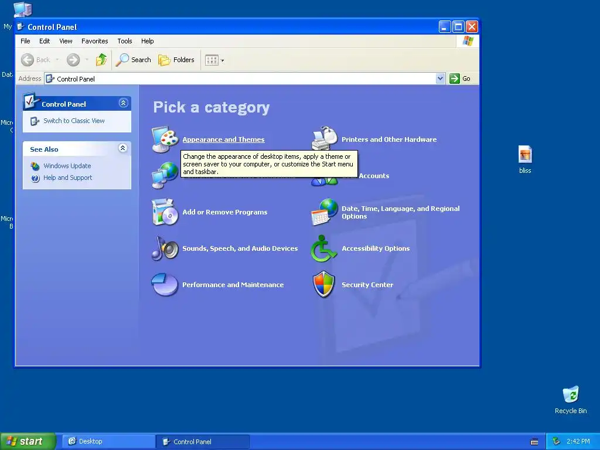
Task: Switch to Desktop taskbar button
Action: pyautogui.click(x=108, y=441)
